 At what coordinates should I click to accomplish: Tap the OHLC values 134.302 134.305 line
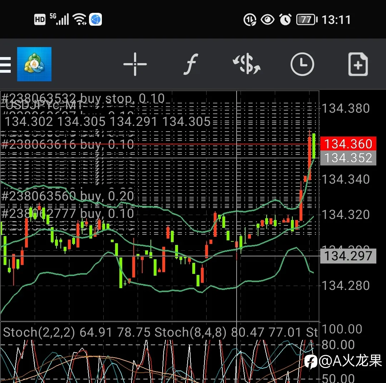[108, 121]
